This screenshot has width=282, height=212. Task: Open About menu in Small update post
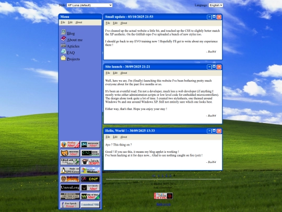coord(124,23)
